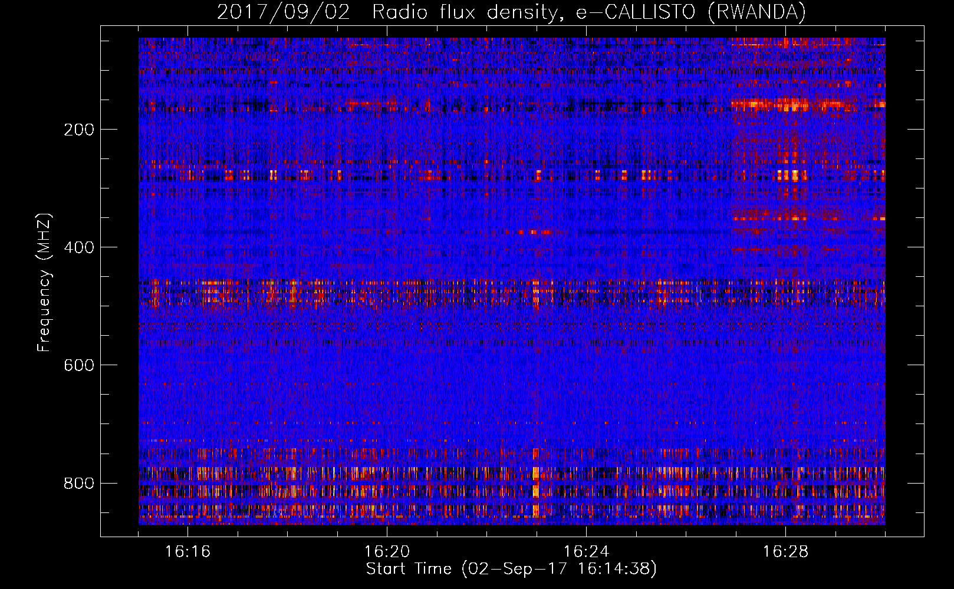Click the 16:16 time tick label
Viewport: 954px width, 589px height.
click(187, 551)
